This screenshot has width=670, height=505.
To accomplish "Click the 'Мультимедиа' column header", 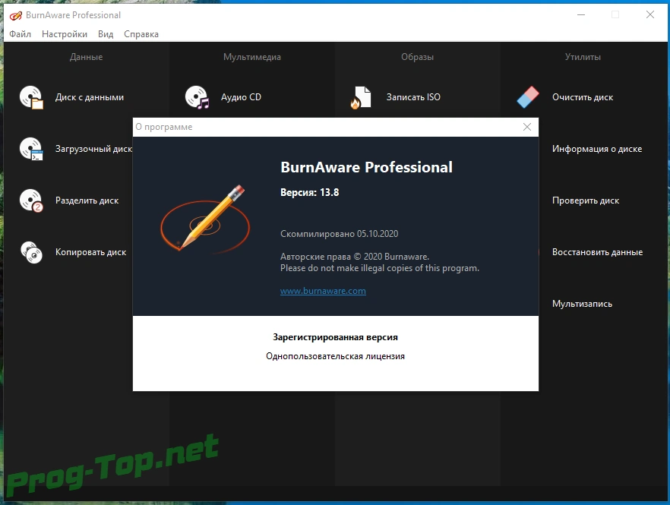I will tap(252, 57).
